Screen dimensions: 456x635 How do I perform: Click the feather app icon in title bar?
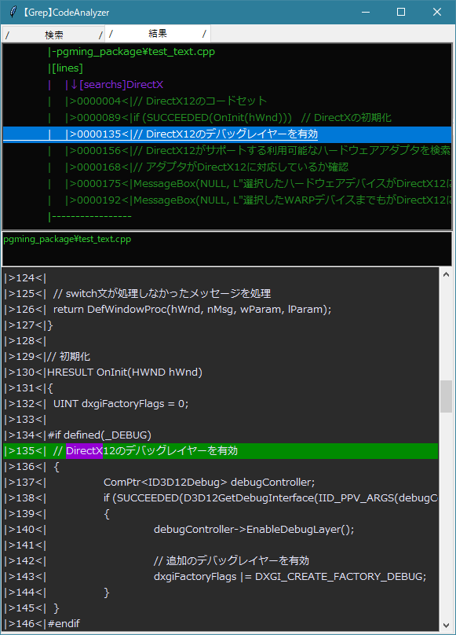[13, 12]
